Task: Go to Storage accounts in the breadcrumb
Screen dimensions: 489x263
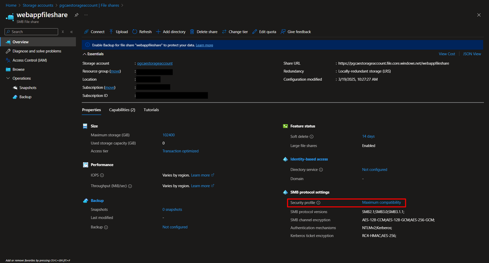Action: (x=38, y=5)
